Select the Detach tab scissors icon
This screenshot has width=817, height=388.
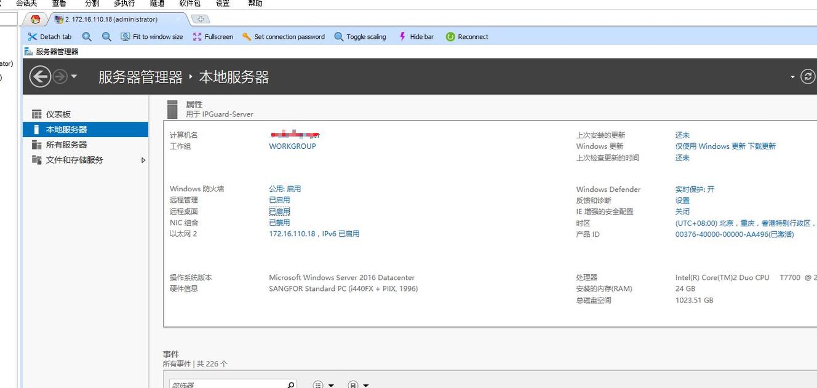click(x=33, y=36)
